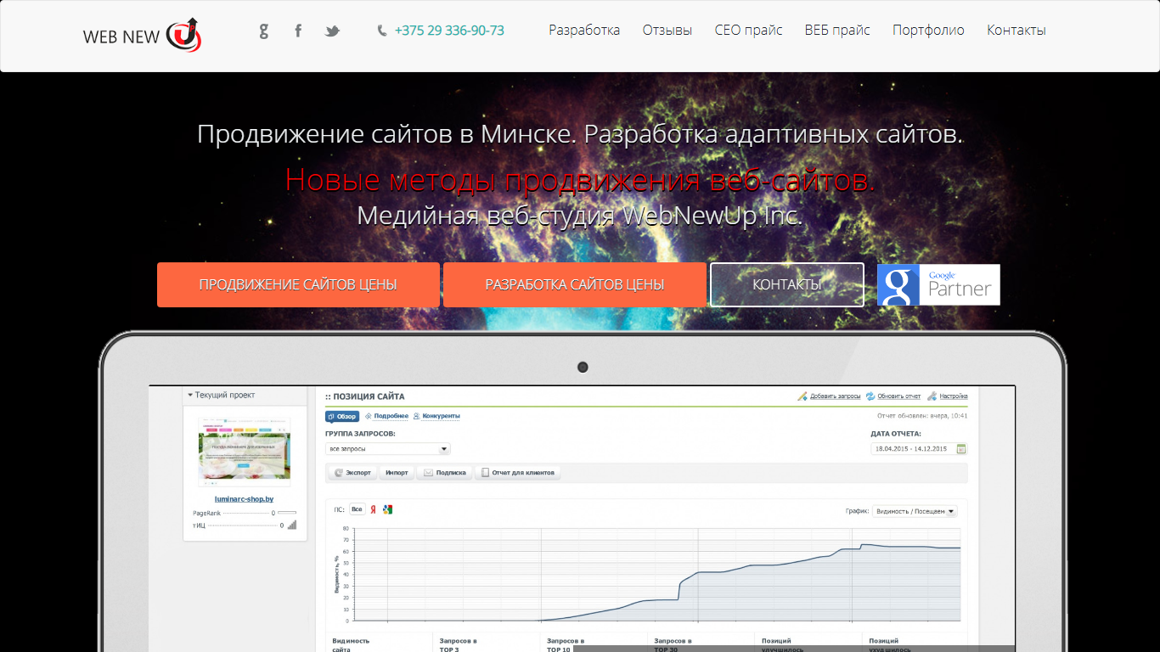Click the red heading Новые методы продвижения
The height and width of the screenshot is (652, 1160).
[x=580, y=180]
